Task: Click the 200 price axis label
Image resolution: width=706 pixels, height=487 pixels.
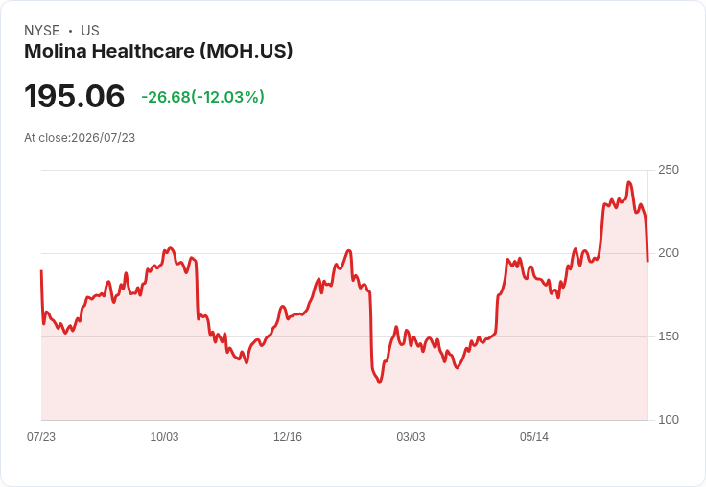Action: pyautogui.click(x=669, y=253)
